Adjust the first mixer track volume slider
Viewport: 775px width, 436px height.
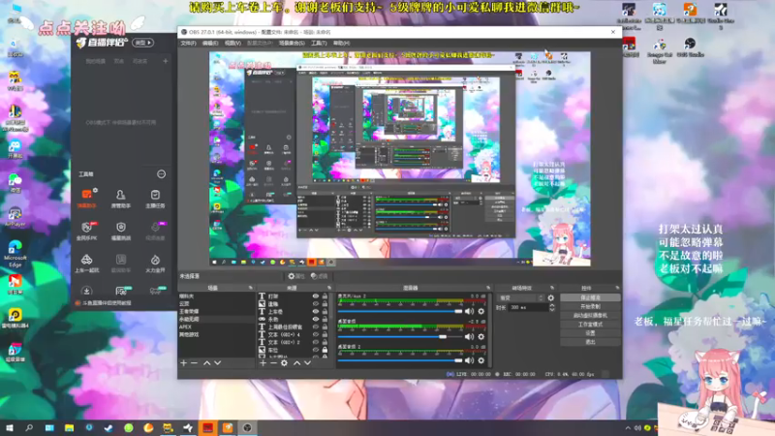point(400,311)
